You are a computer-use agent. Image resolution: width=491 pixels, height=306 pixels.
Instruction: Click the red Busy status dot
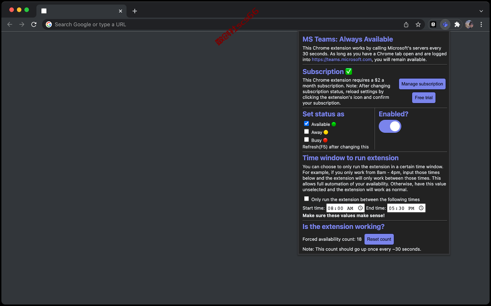click(x=325, y=140)
